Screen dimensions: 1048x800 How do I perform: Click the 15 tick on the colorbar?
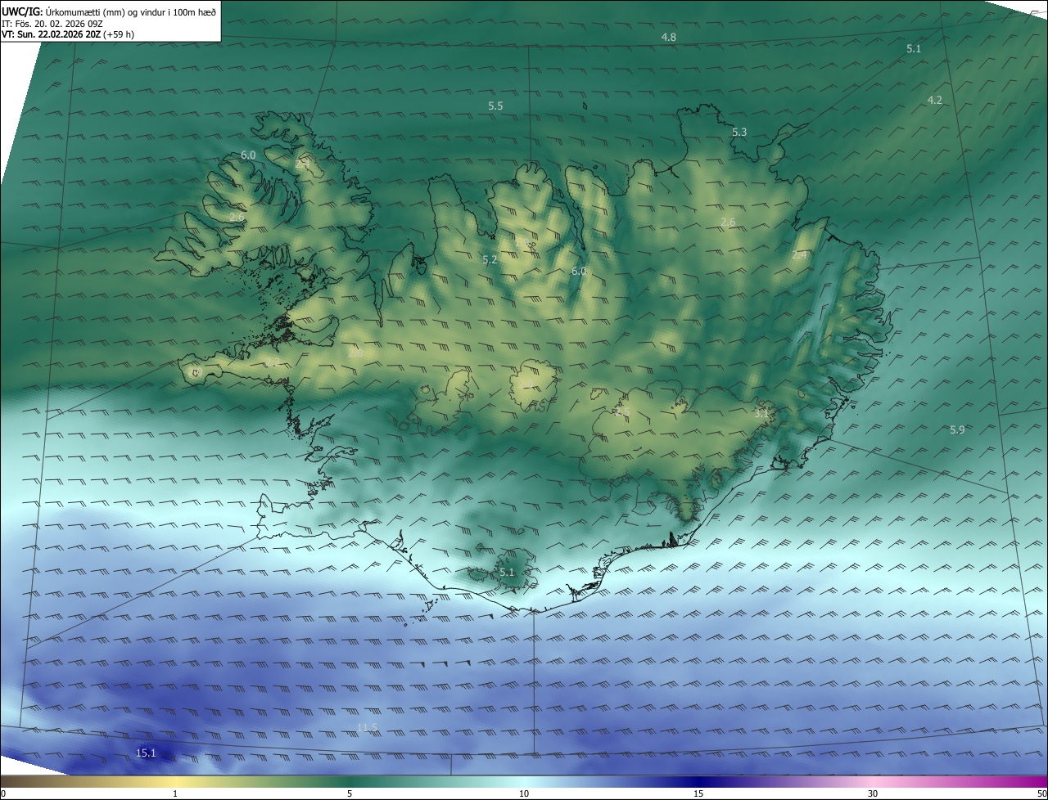click(698, 793)
